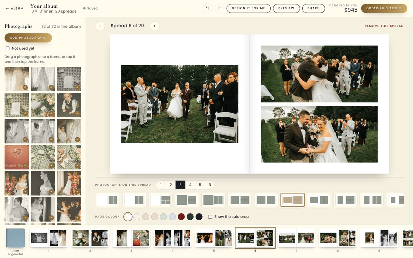
Task: Open spread 2 in the filmstrip
Action: (90, 238)
